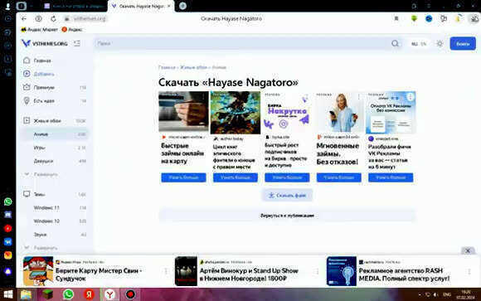Click Главная breadcrumb link
The height and width of the screenshot is (301, 481).
coord(167,67)
